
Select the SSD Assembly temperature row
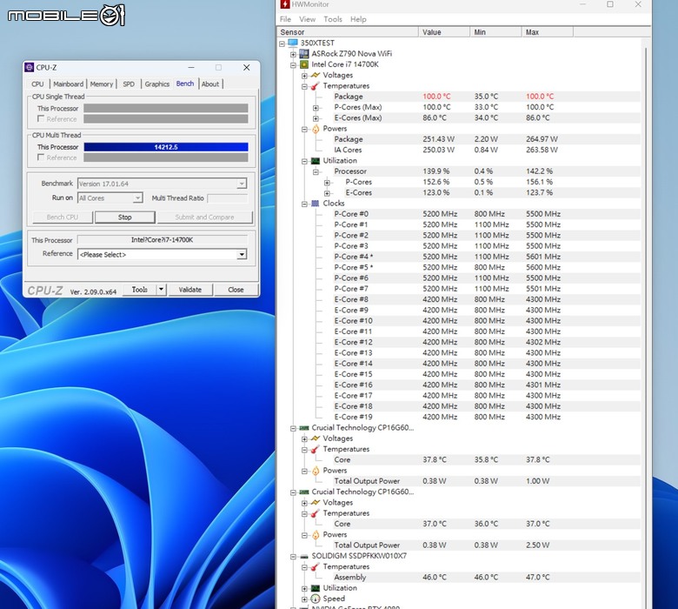pyautogui.click(x=487, y=578)
